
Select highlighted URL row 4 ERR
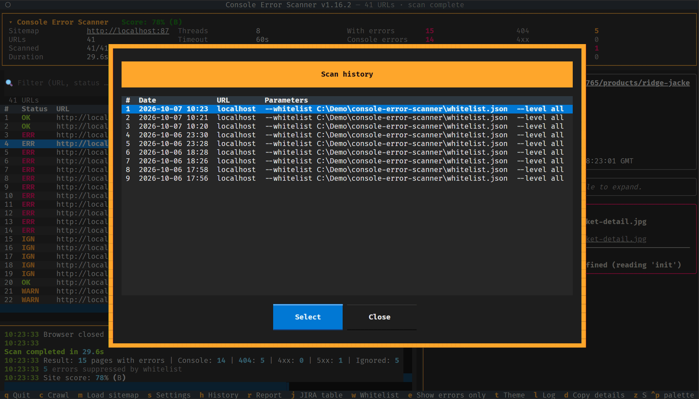point(54,143)
